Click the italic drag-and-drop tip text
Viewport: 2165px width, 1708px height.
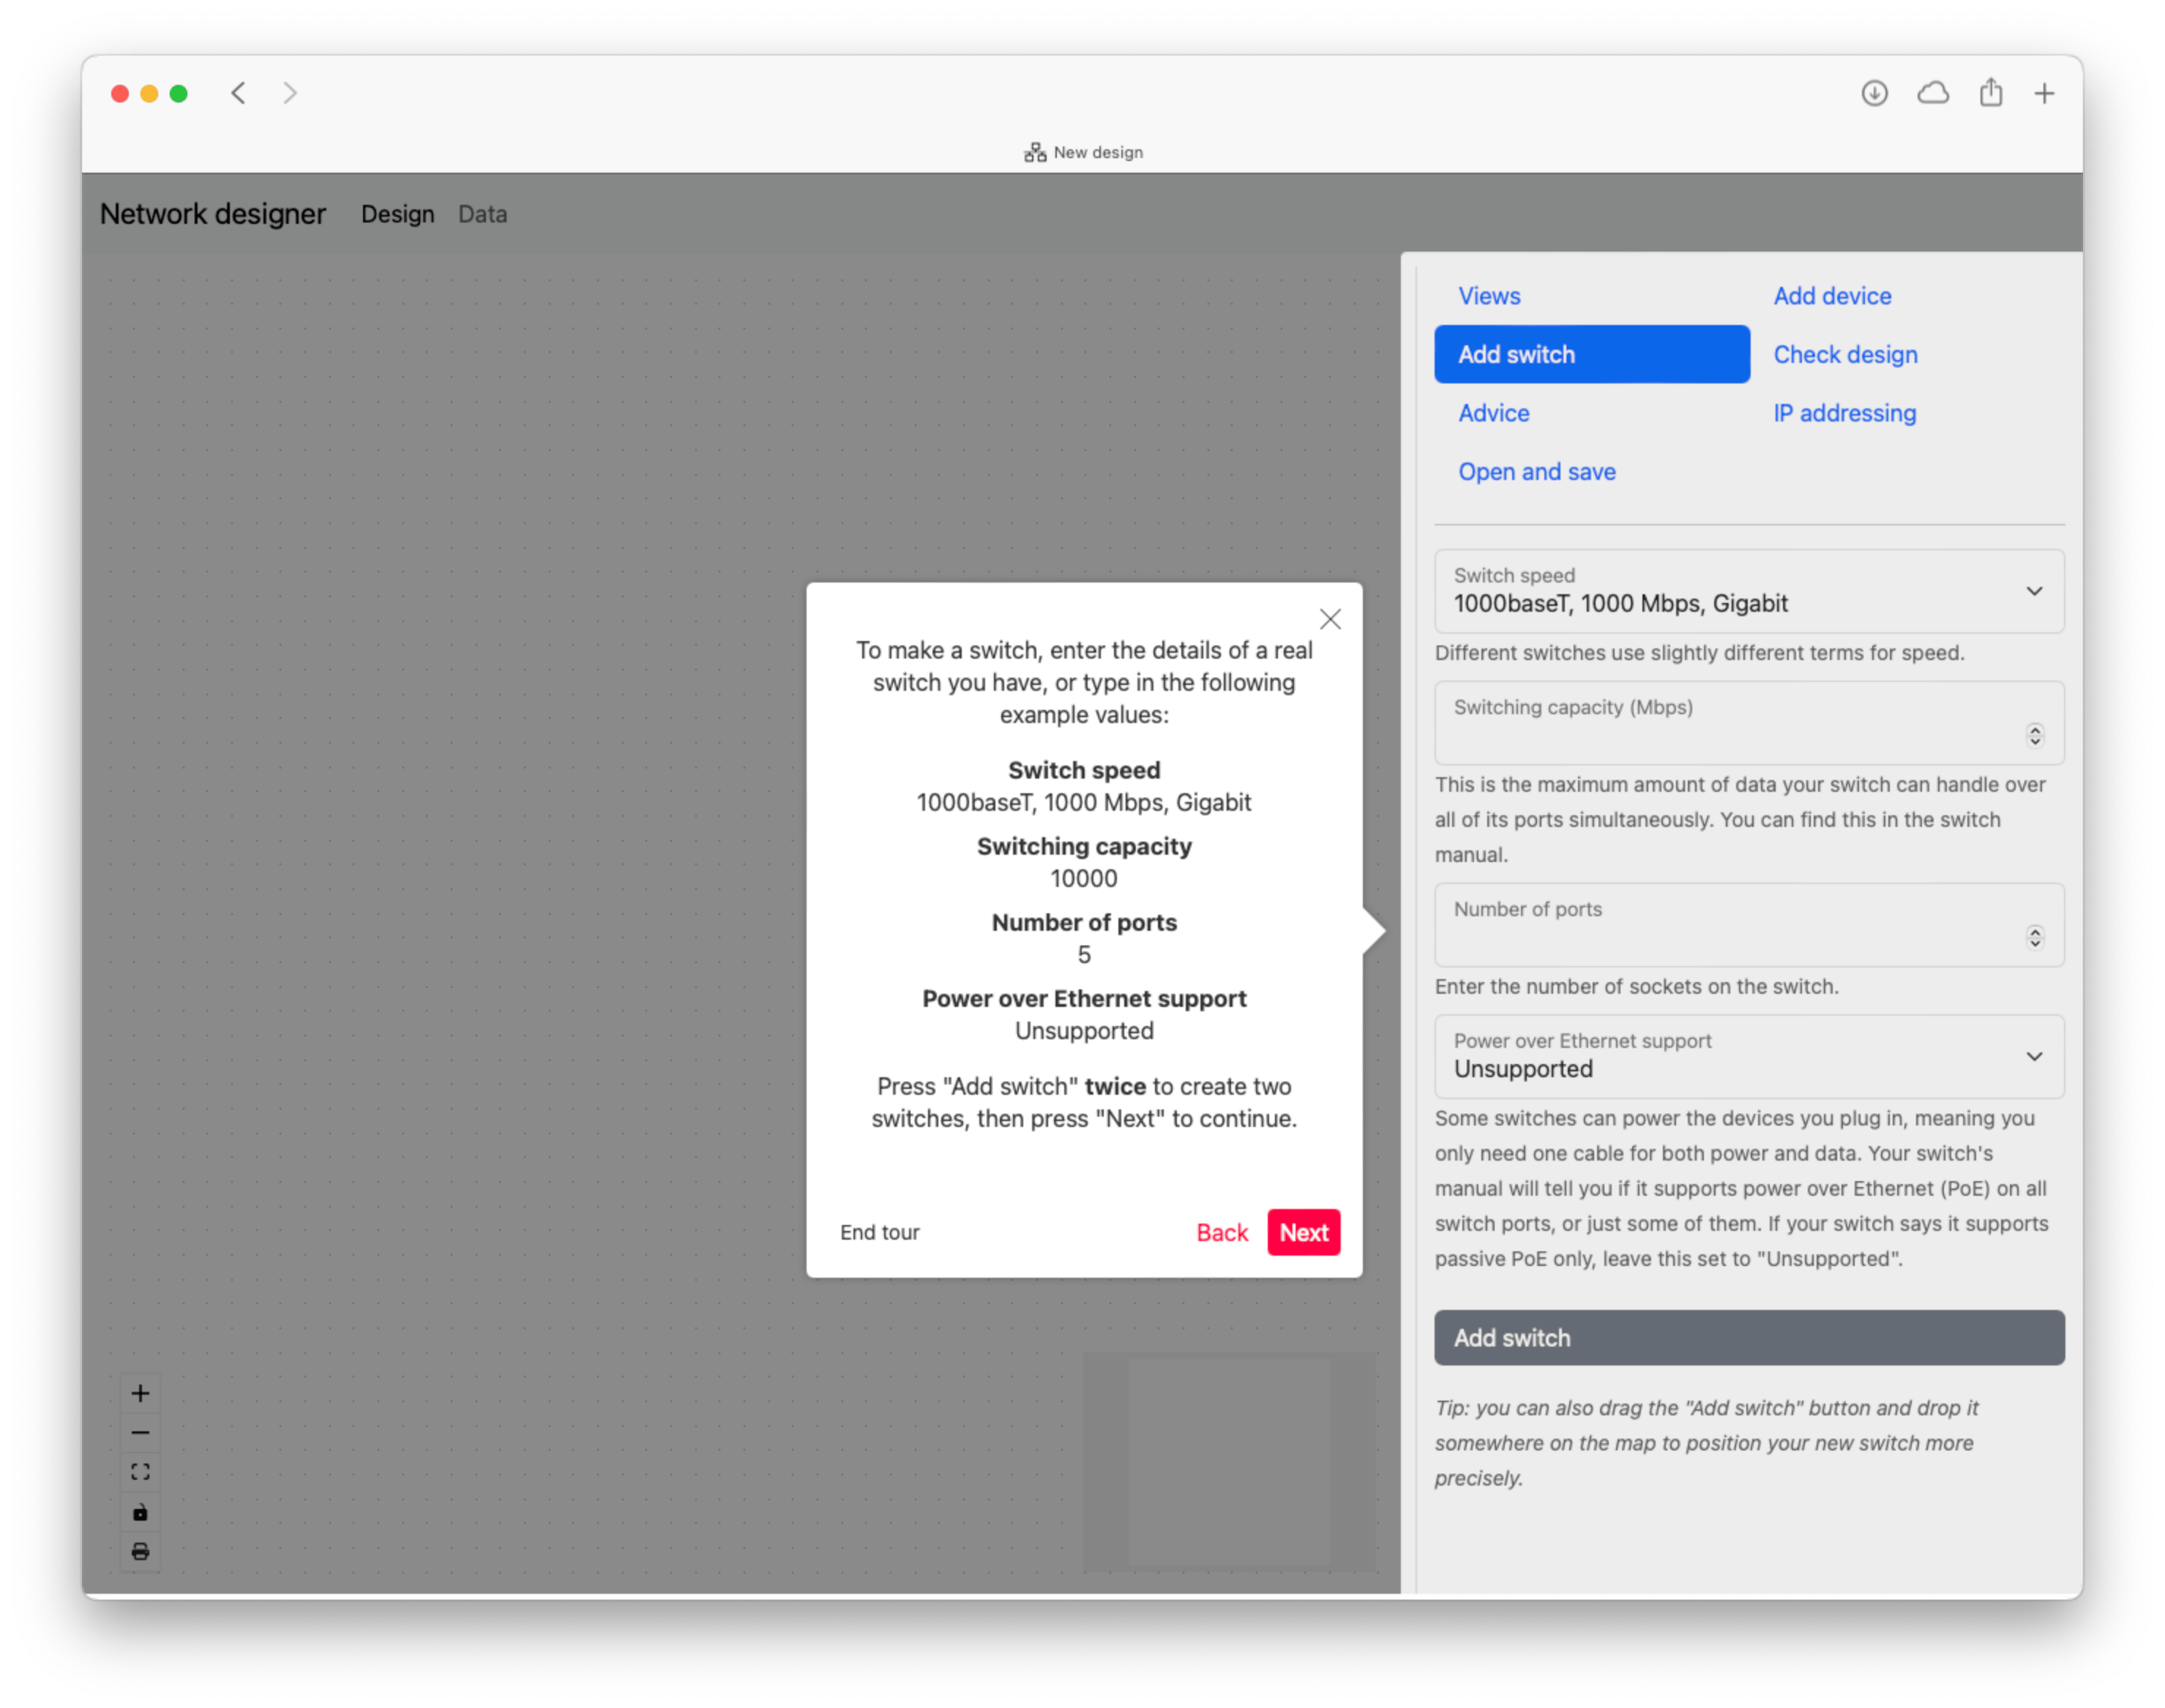pos(1706,1443)
